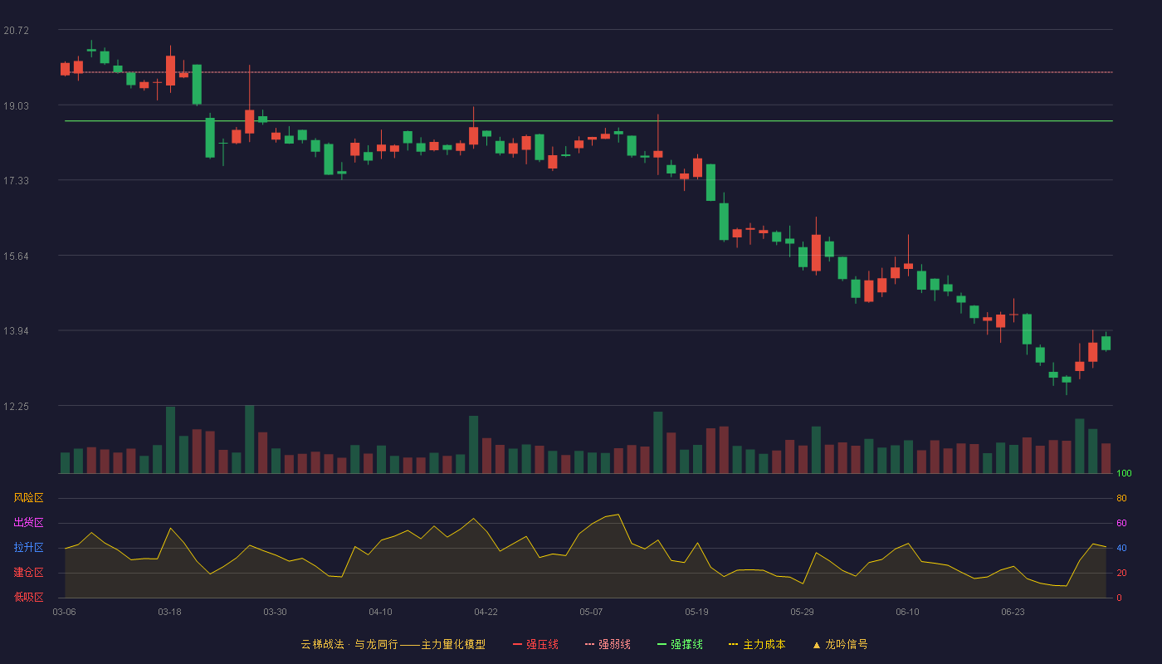Click the 20.72 price axis label
Screen dimensions: 1162x664
pos(16,30)
